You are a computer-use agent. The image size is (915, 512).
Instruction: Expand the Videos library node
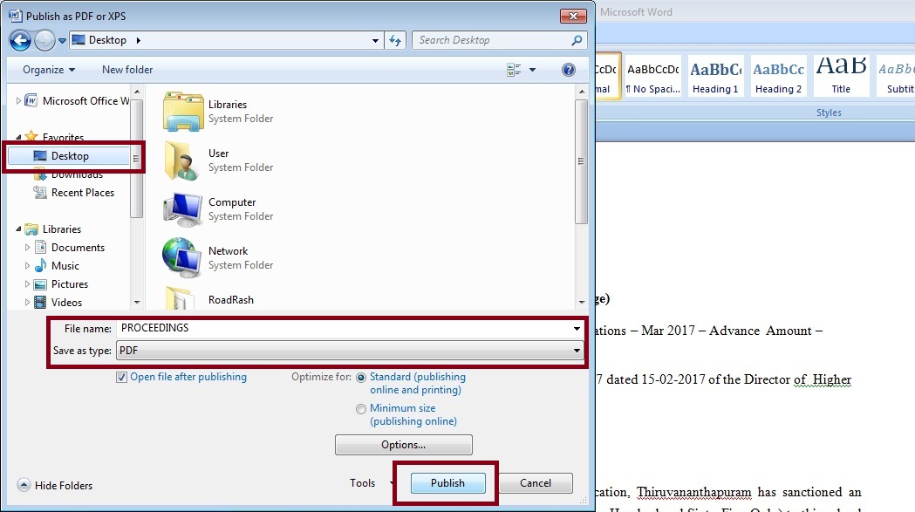tap(27, 303)
